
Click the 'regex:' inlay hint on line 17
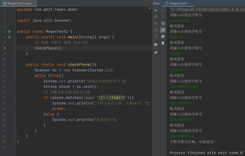click(x=90, y=98)
